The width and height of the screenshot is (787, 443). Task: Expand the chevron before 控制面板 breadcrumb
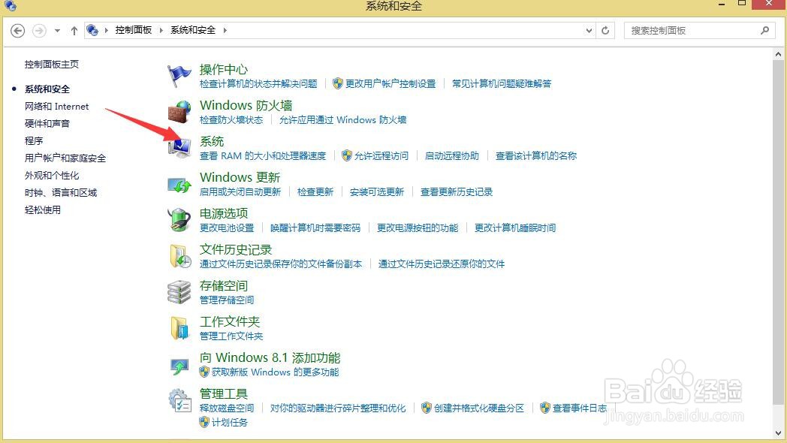(x=107, y=30)
